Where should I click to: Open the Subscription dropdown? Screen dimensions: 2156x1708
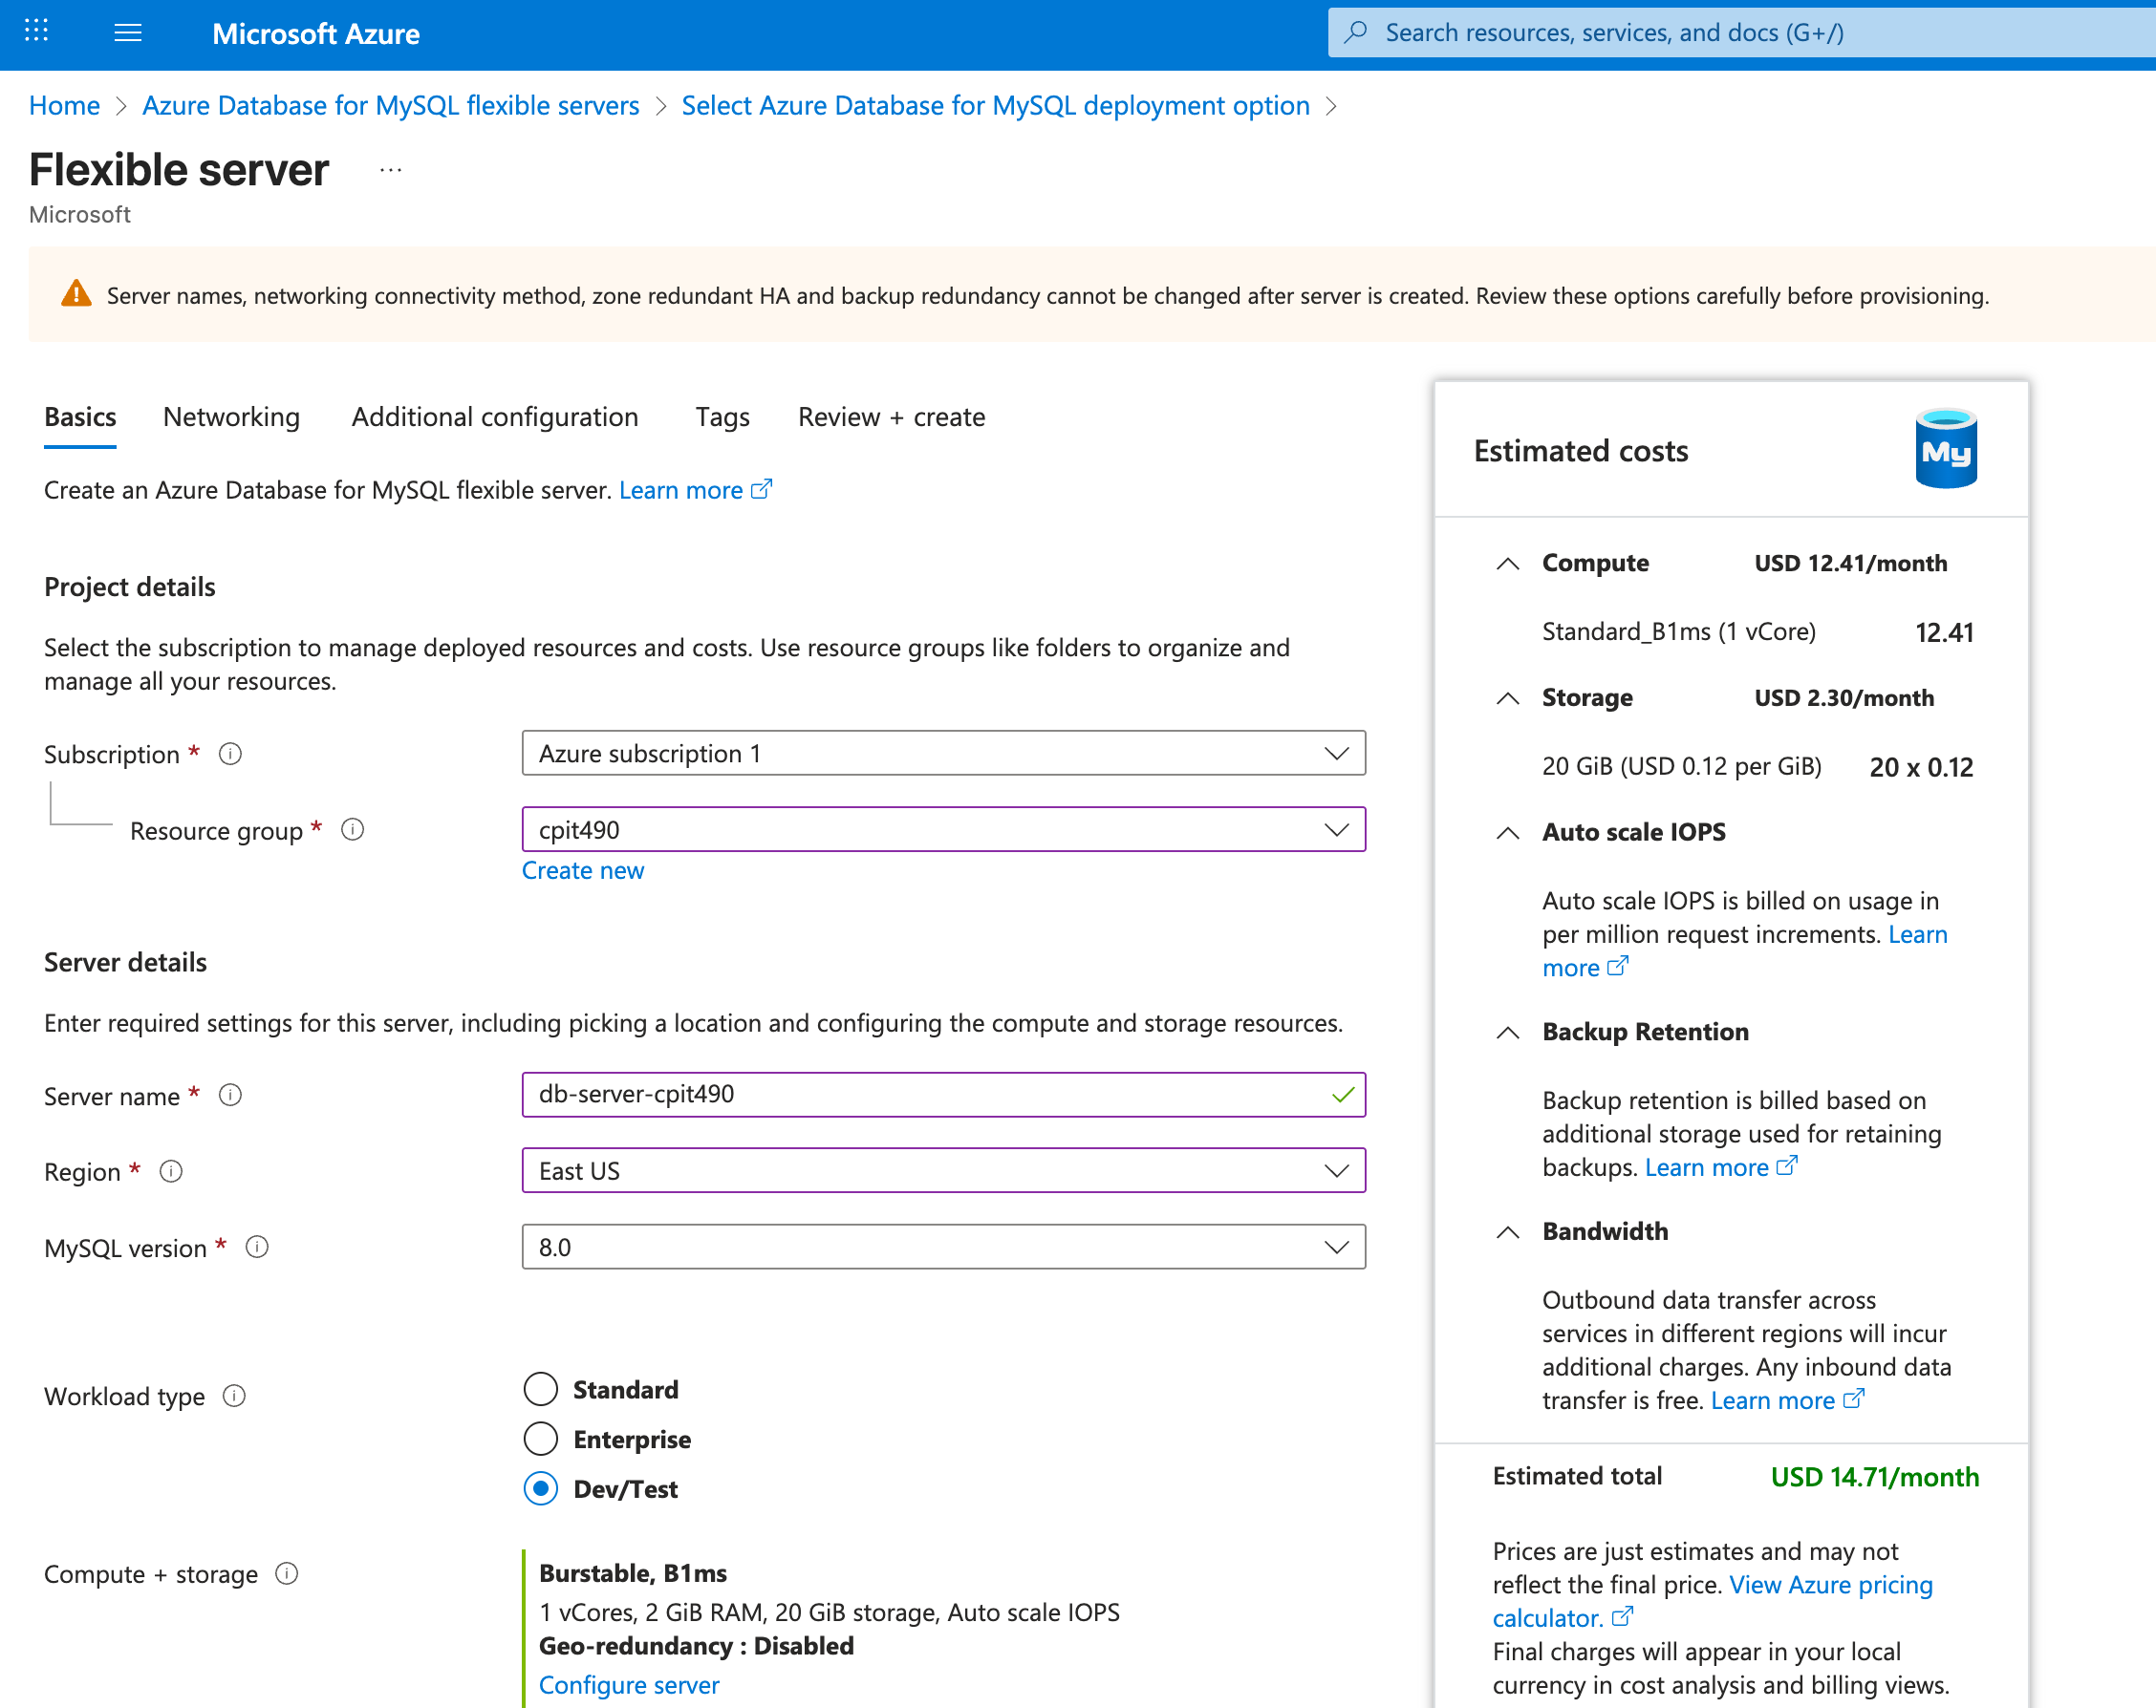click(942, 753)
